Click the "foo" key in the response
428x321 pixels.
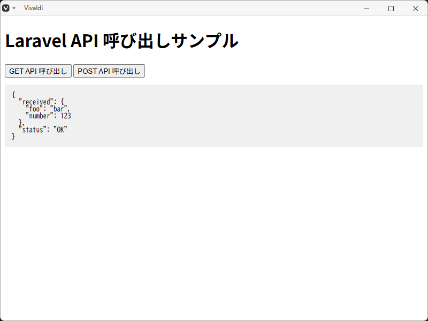pyautogui.click(x=34, y=109)
